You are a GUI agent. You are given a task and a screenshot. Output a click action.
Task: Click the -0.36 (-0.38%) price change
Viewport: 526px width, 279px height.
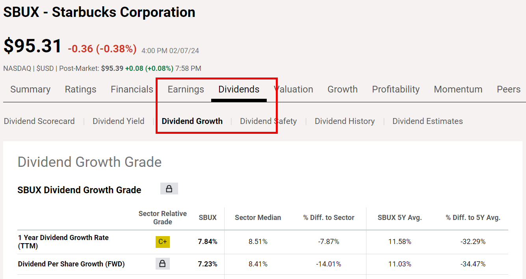point(102,49)
